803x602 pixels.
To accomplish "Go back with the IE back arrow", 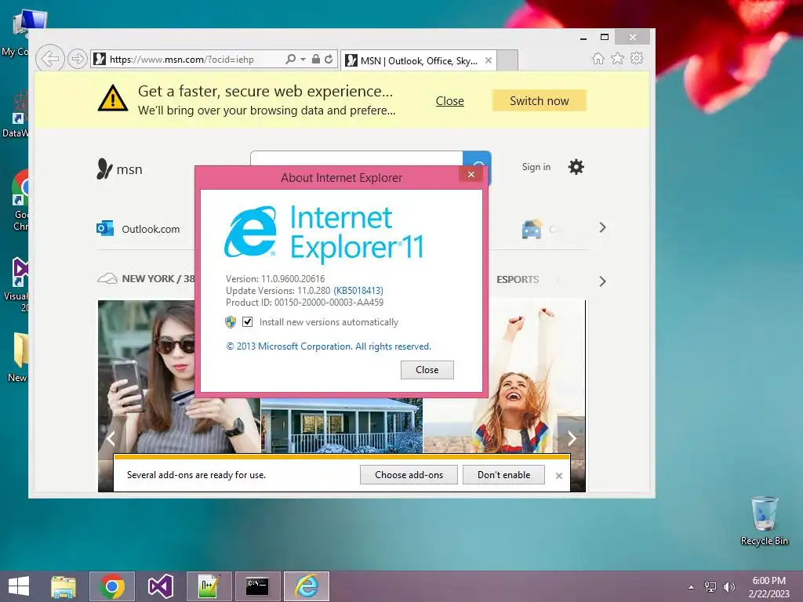I will (49, 59).
